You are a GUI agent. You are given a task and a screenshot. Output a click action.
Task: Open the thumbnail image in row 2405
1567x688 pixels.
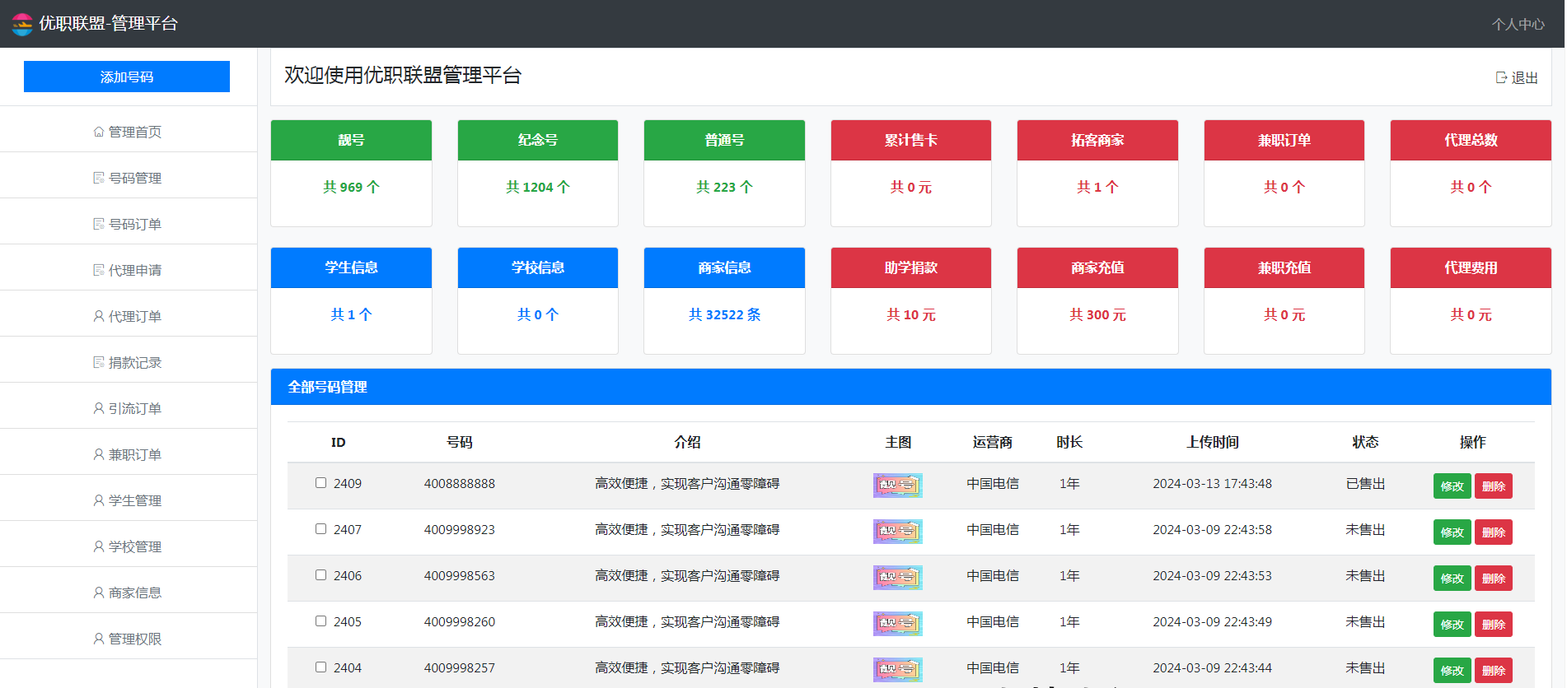898,623
